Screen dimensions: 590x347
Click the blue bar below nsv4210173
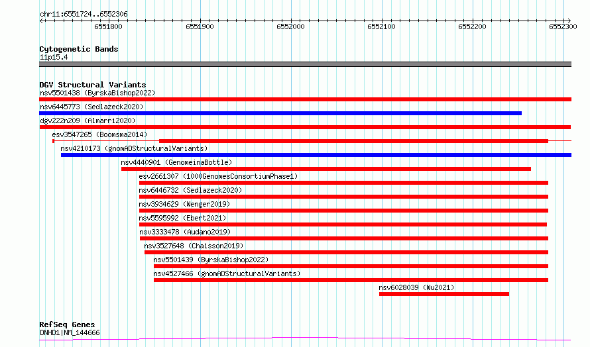[x=316, y=155]
